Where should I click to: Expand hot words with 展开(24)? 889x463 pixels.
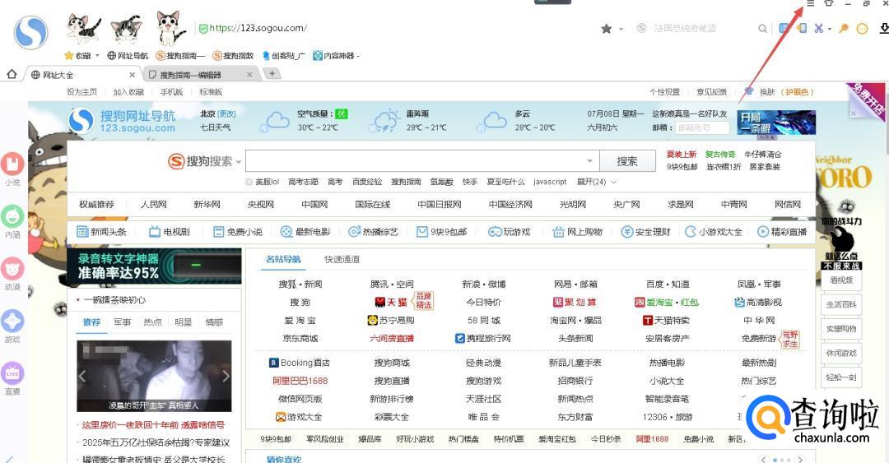pyautogui.click(x=596, y=182)
